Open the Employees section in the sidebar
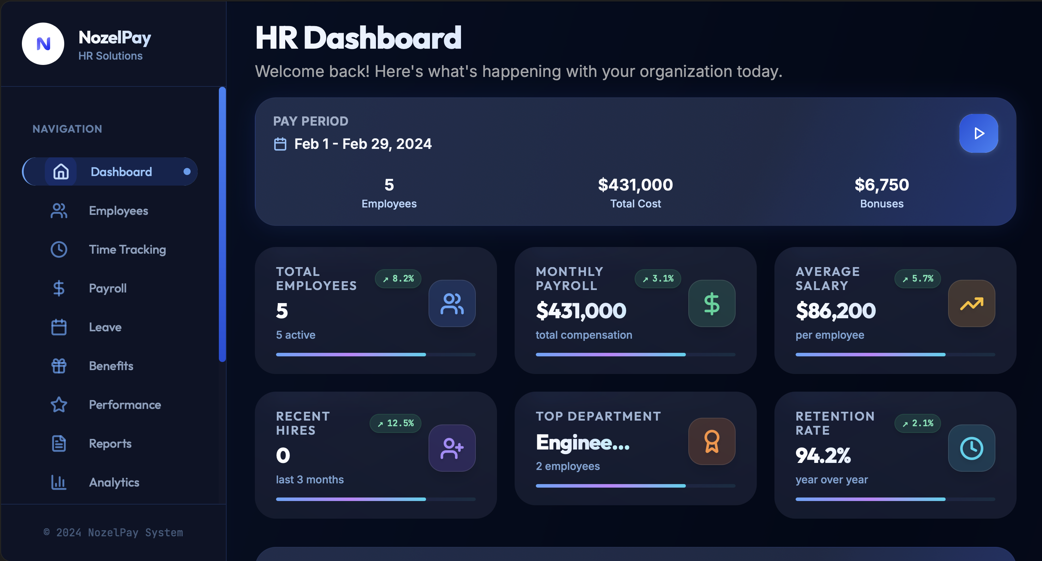Screen dimensions: 1042x561 118,211
